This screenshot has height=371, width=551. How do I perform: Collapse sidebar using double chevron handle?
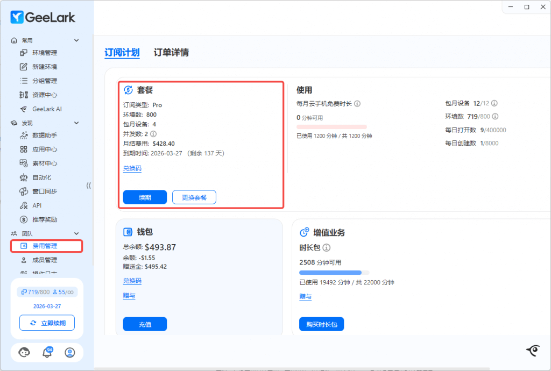(x=89, y=185)
